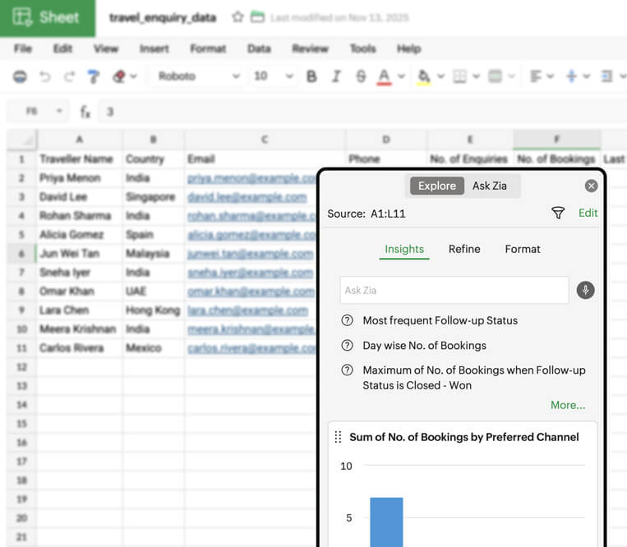Open the Review menu
The image size is (627, 547).
tap(311, 48)
